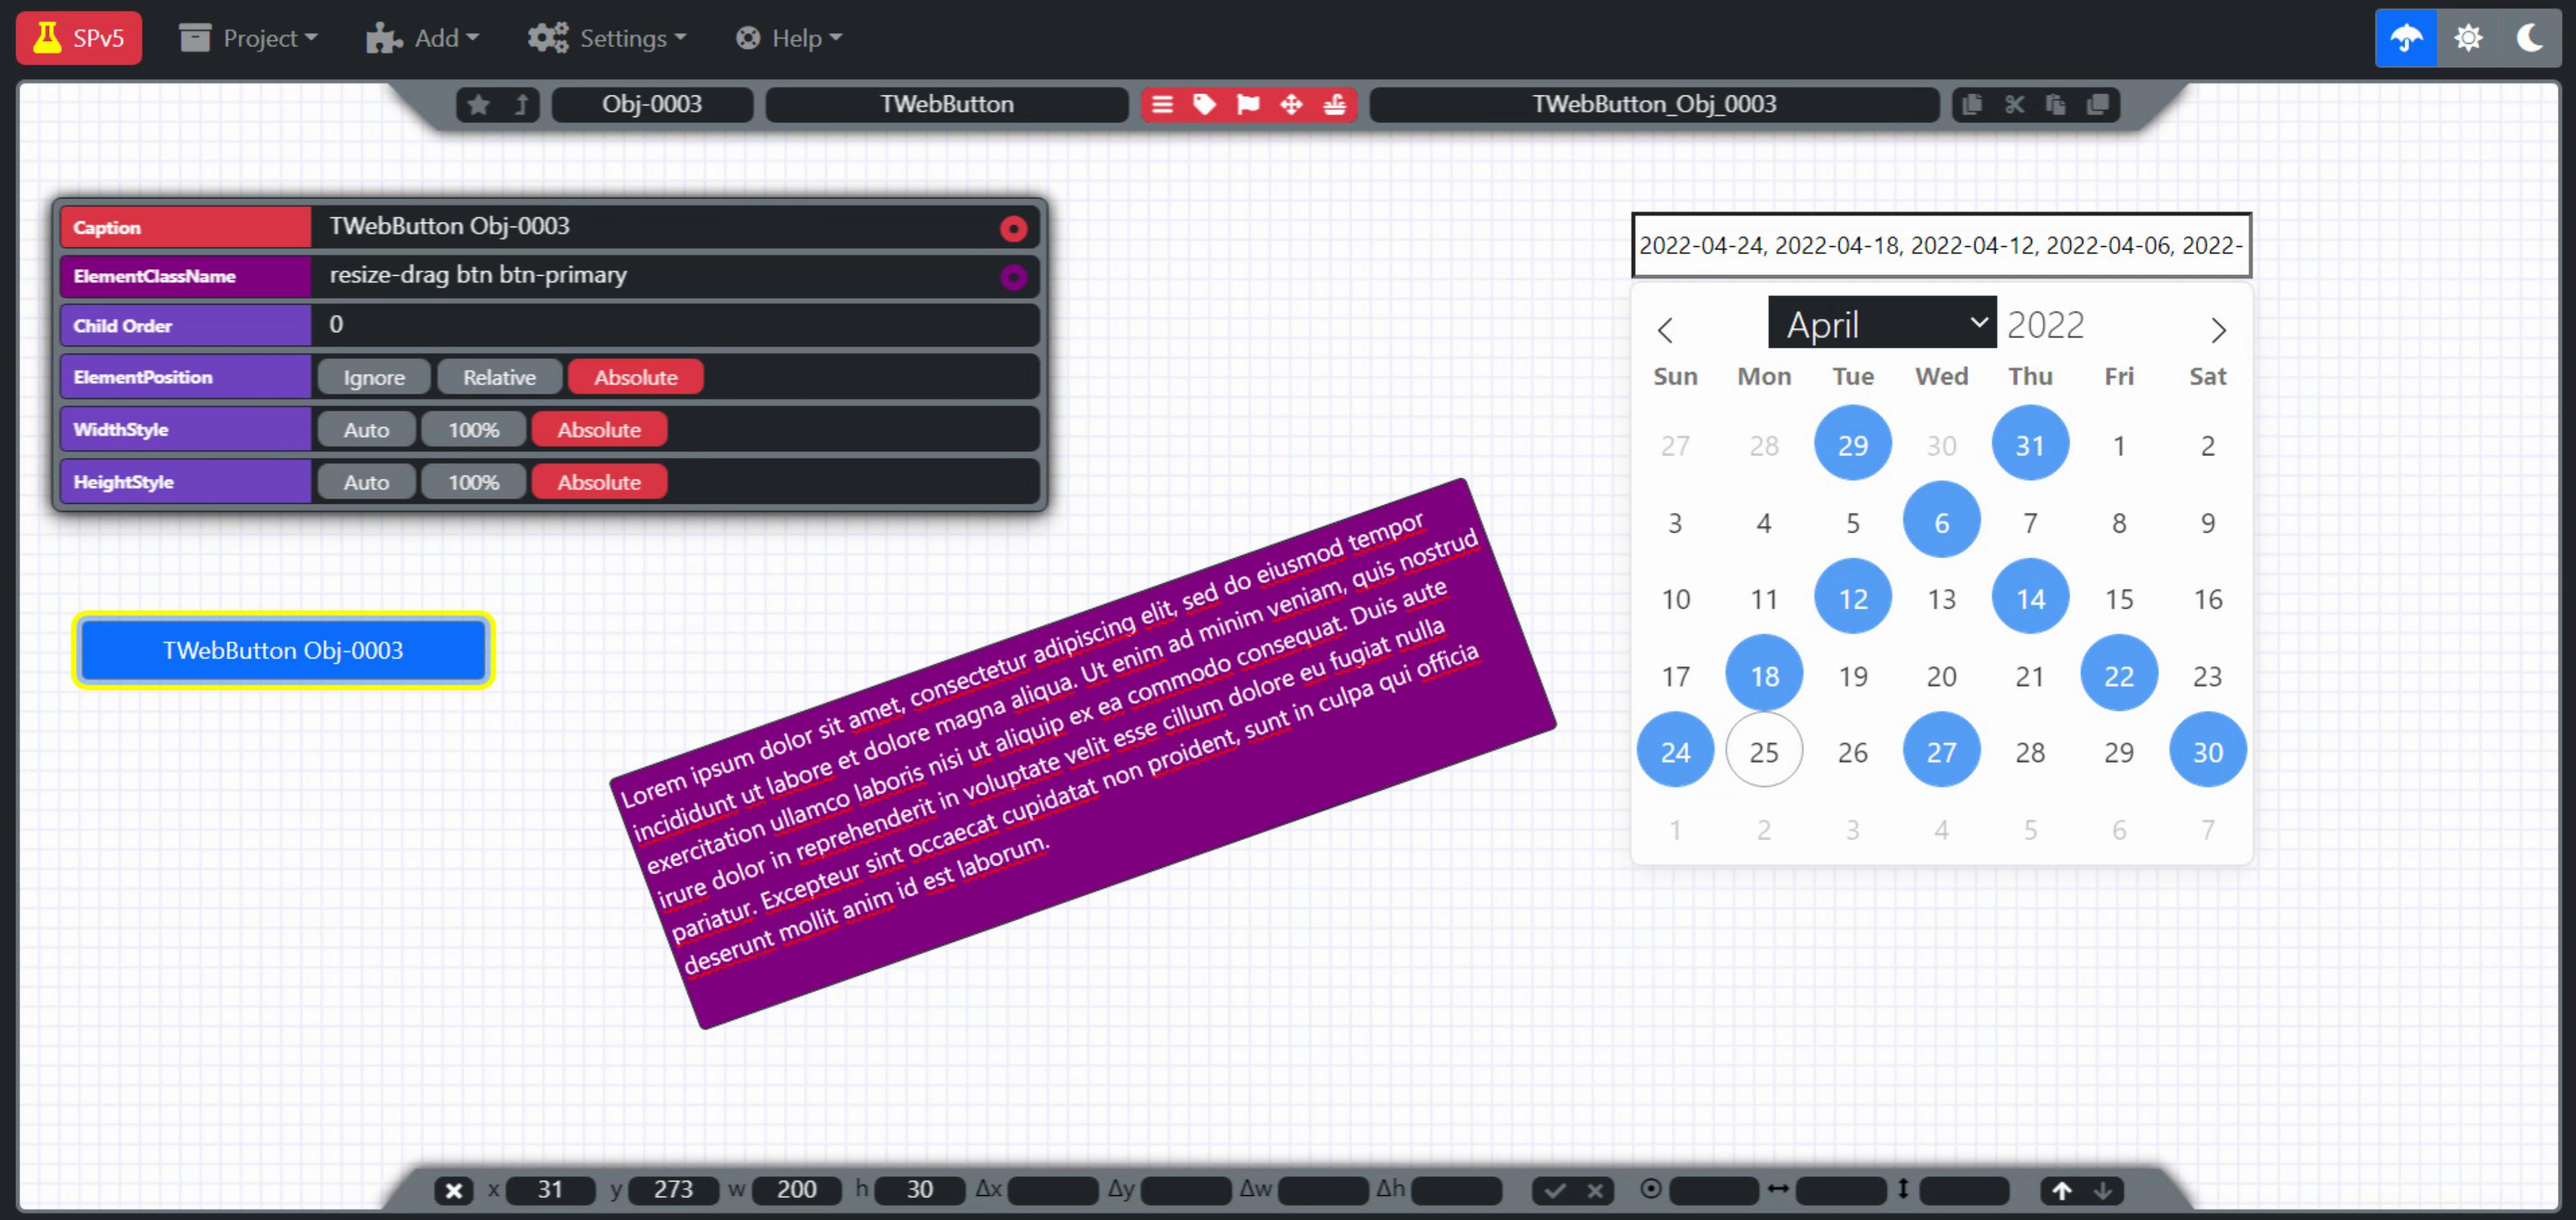
Task: Click the hamburger menu icon in toolbar
Action: click(1161, 104)
